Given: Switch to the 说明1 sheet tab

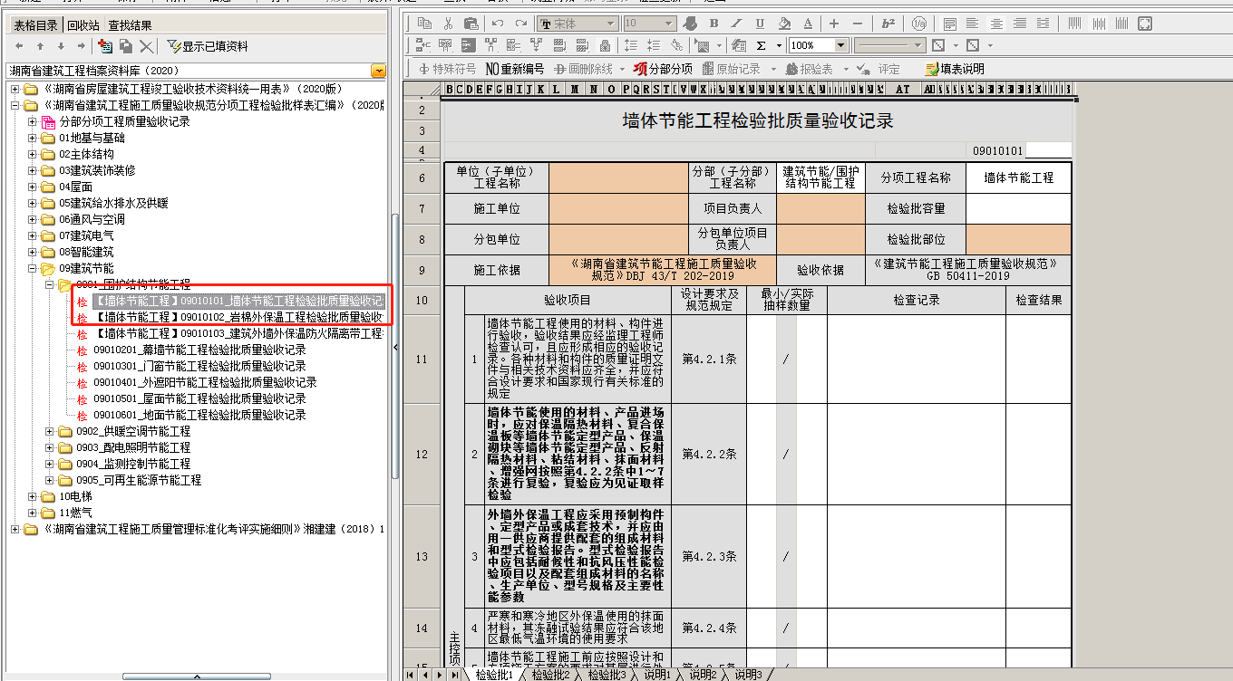Looking at the screenshot, I should 656,675.
